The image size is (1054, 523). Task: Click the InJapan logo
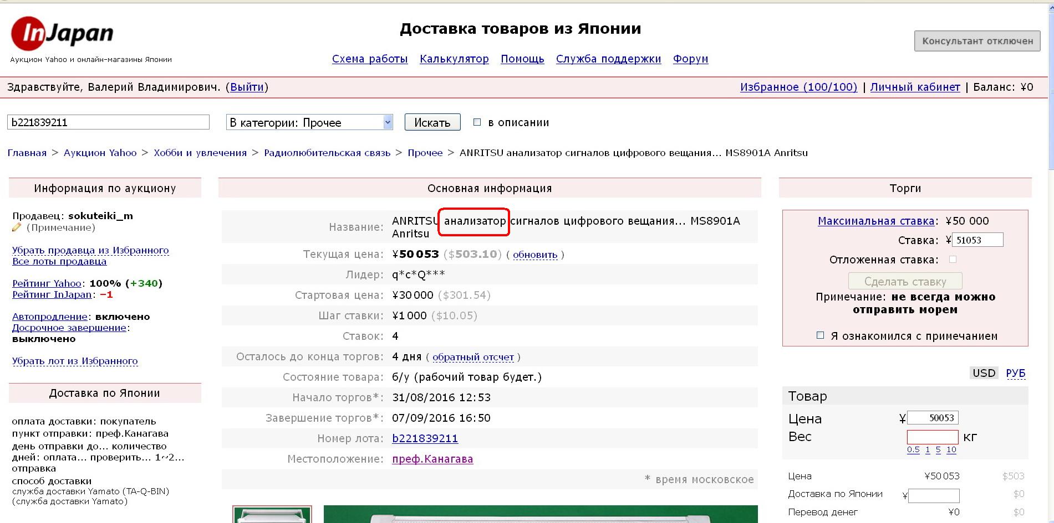click(x=62, y=34)
